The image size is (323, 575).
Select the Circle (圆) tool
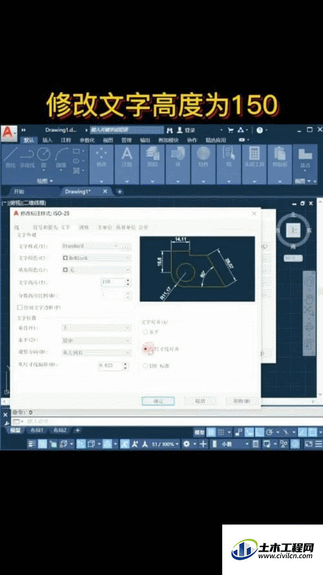[43, 158]
